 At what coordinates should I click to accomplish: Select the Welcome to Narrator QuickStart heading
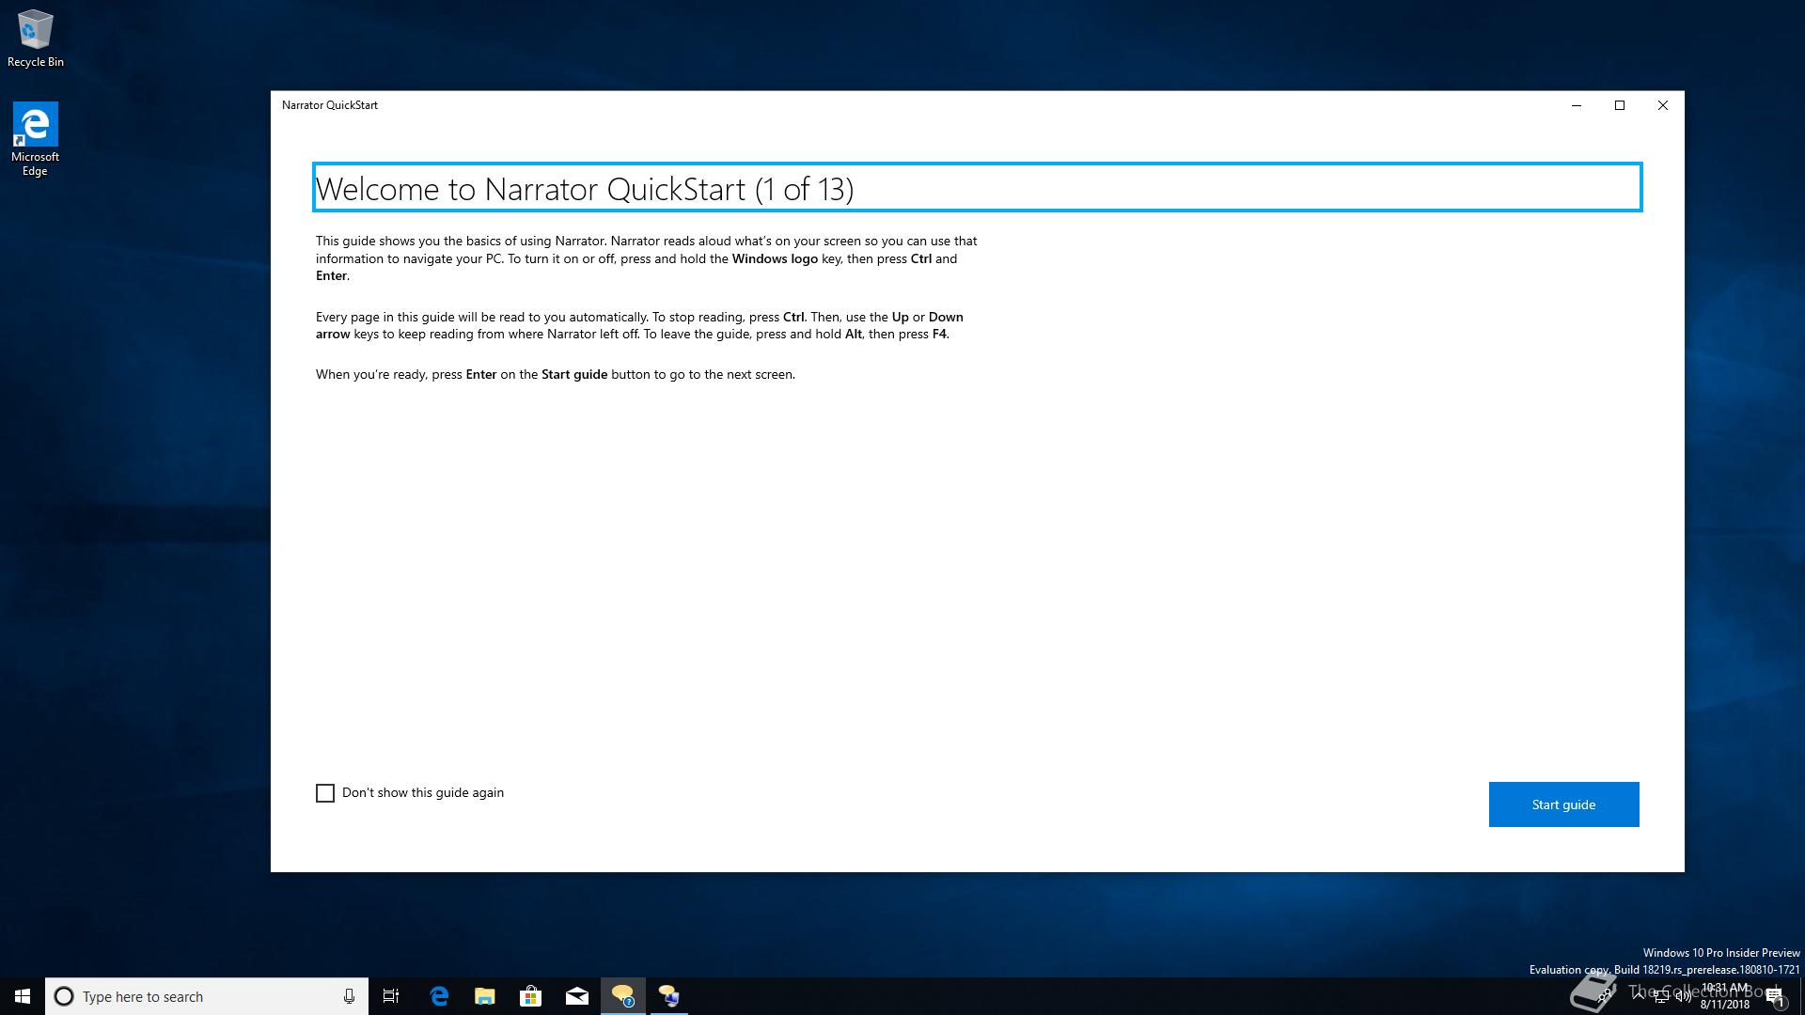(978, 188)
